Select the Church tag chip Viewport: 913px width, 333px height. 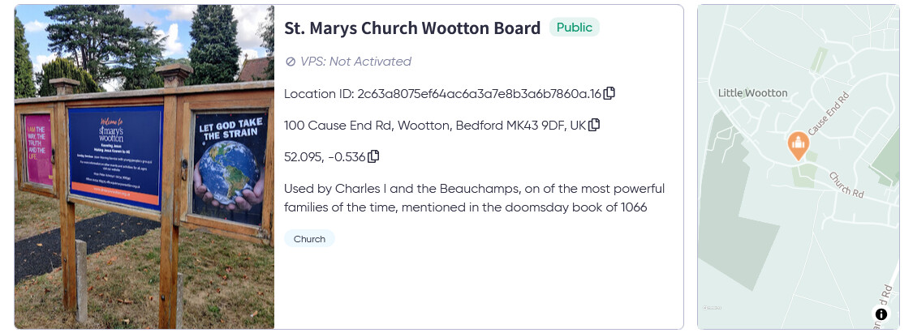coord(309,239)
